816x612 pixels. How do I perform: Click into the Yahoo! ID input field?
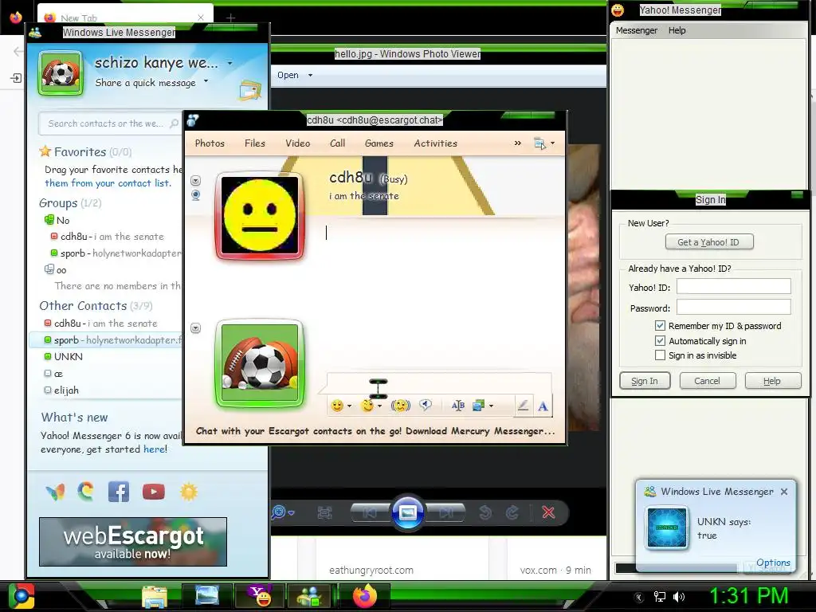click(x=734, y=286)
